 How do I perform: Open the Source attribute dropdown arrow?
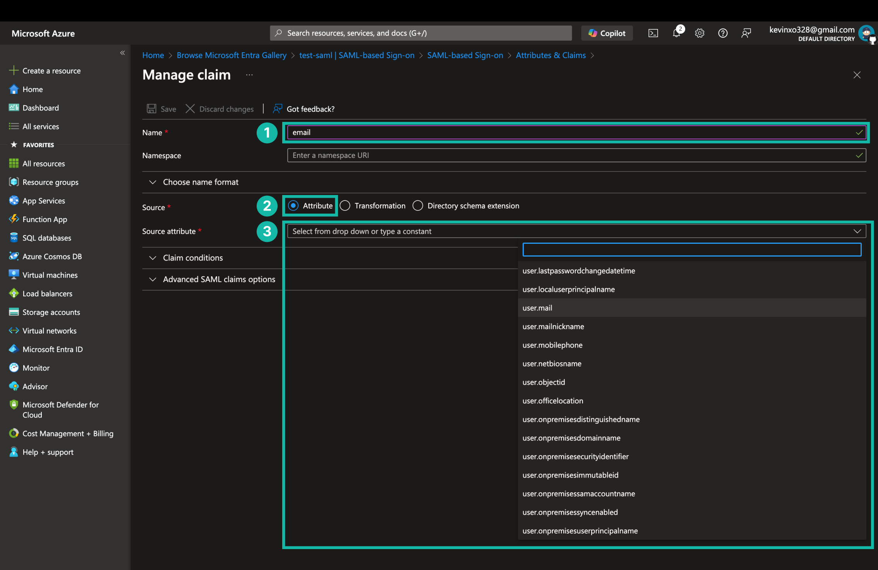pyautogui.click(x=857, y=231)
